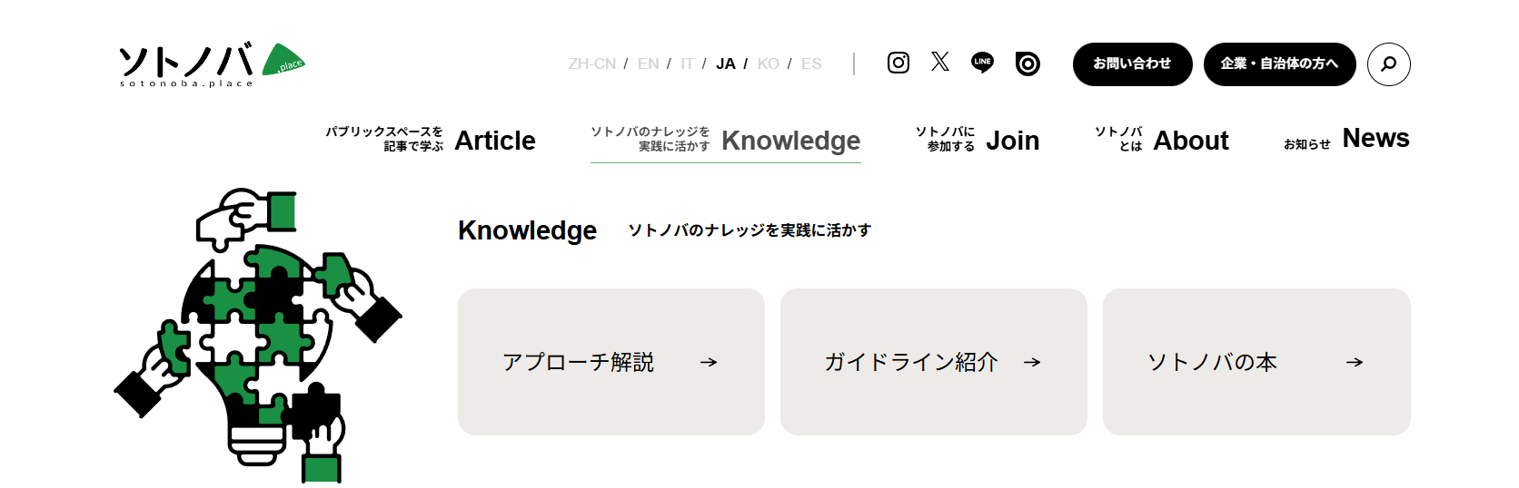The width and height of the screenshot is (1519, 488).
Task: Switch language to EN
Action: click(648, 63)
